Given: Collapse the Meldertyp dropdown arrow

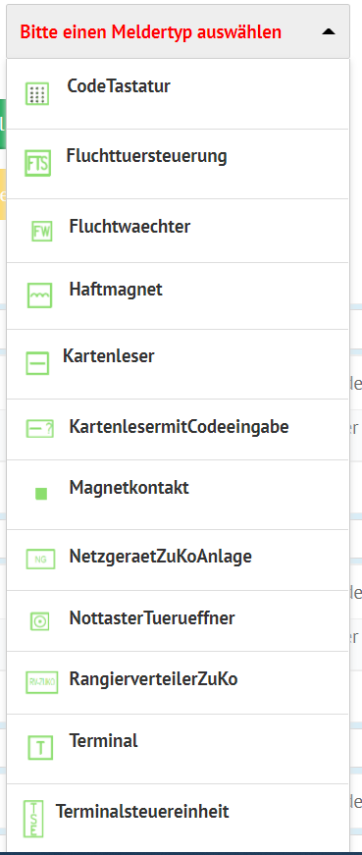Looking at the screenshot, I should point(329,32).
